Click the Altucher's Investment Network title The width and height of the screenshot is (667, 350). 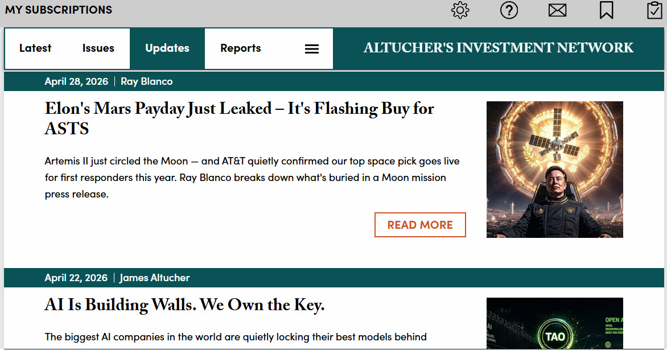click(x=499, y=48)
